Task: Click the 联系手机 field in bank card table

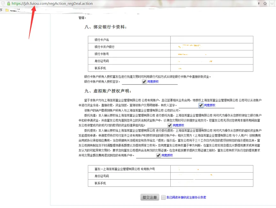Action: click(211, 68)
